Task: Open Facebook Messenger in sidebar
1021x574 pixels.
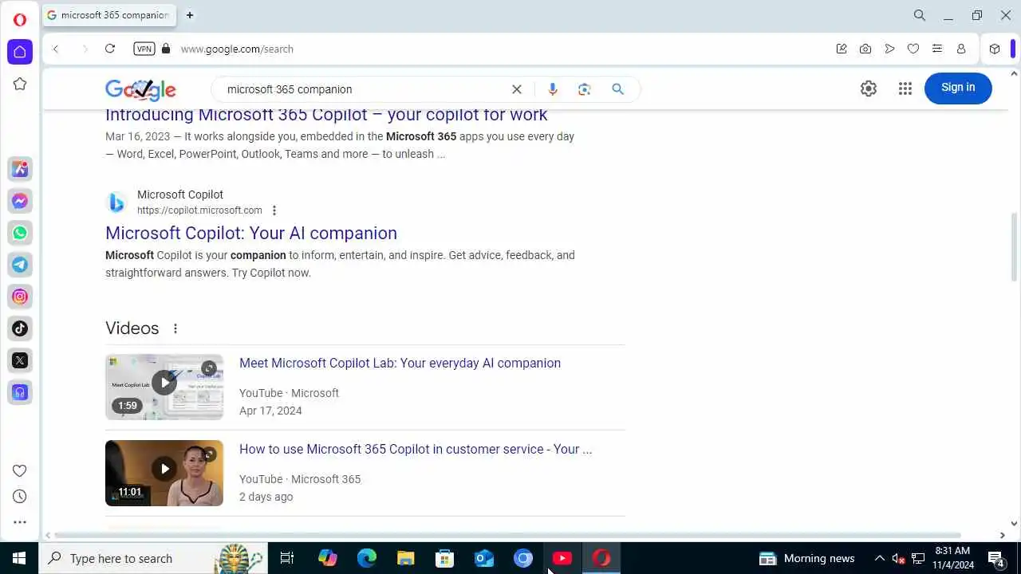Action: pos(20,201)
